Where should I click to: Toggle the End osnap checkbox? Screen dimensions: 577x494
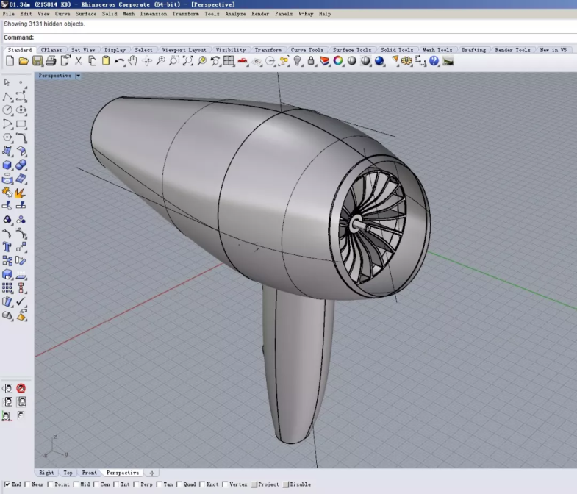tap(7, 484)
